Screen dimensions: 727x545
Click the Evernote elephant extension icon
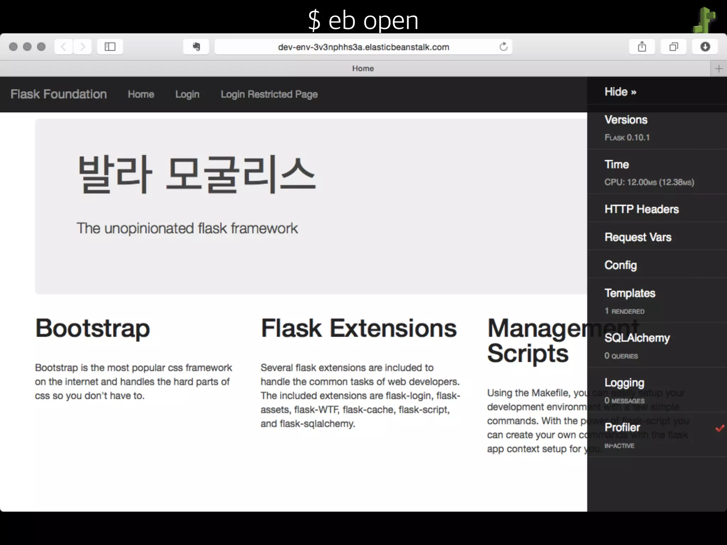196,47
